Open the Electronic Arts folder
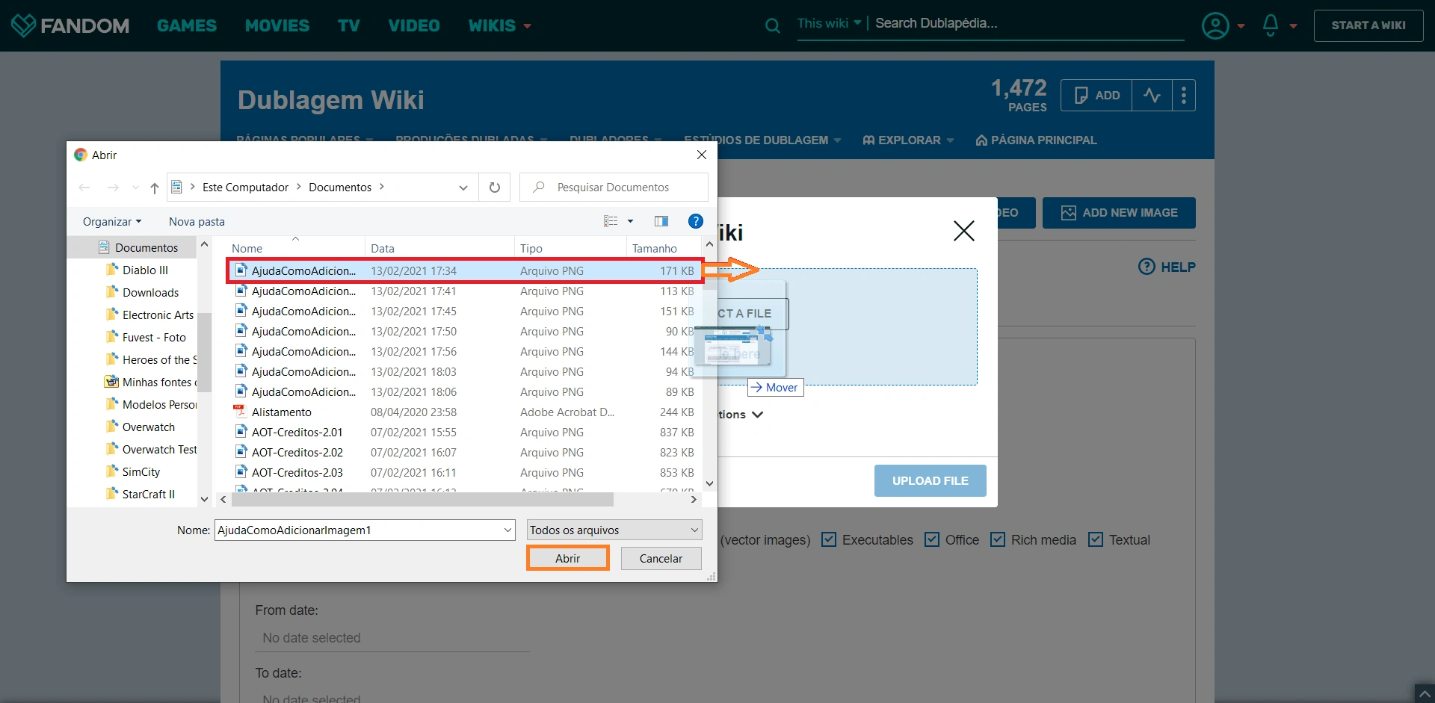Image resolution: width=1435 pixels, height=703 pixels. point(150,315)
